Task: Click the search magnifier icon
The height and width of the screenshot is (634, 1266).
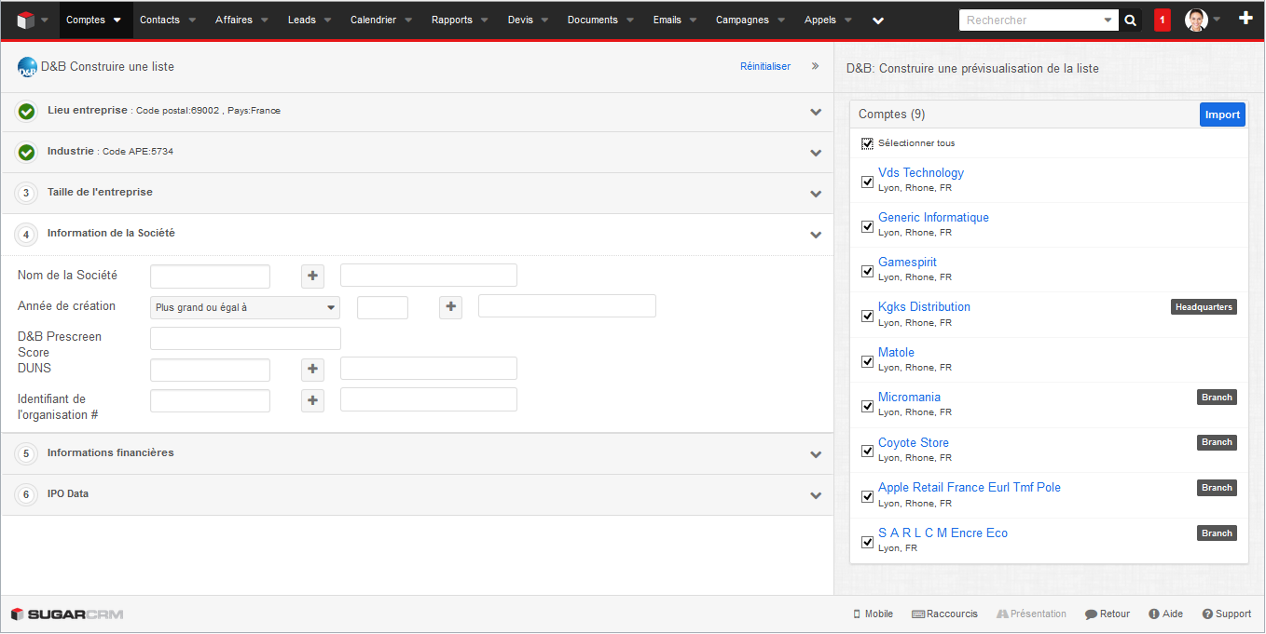Action: [x=1130, y=20]
